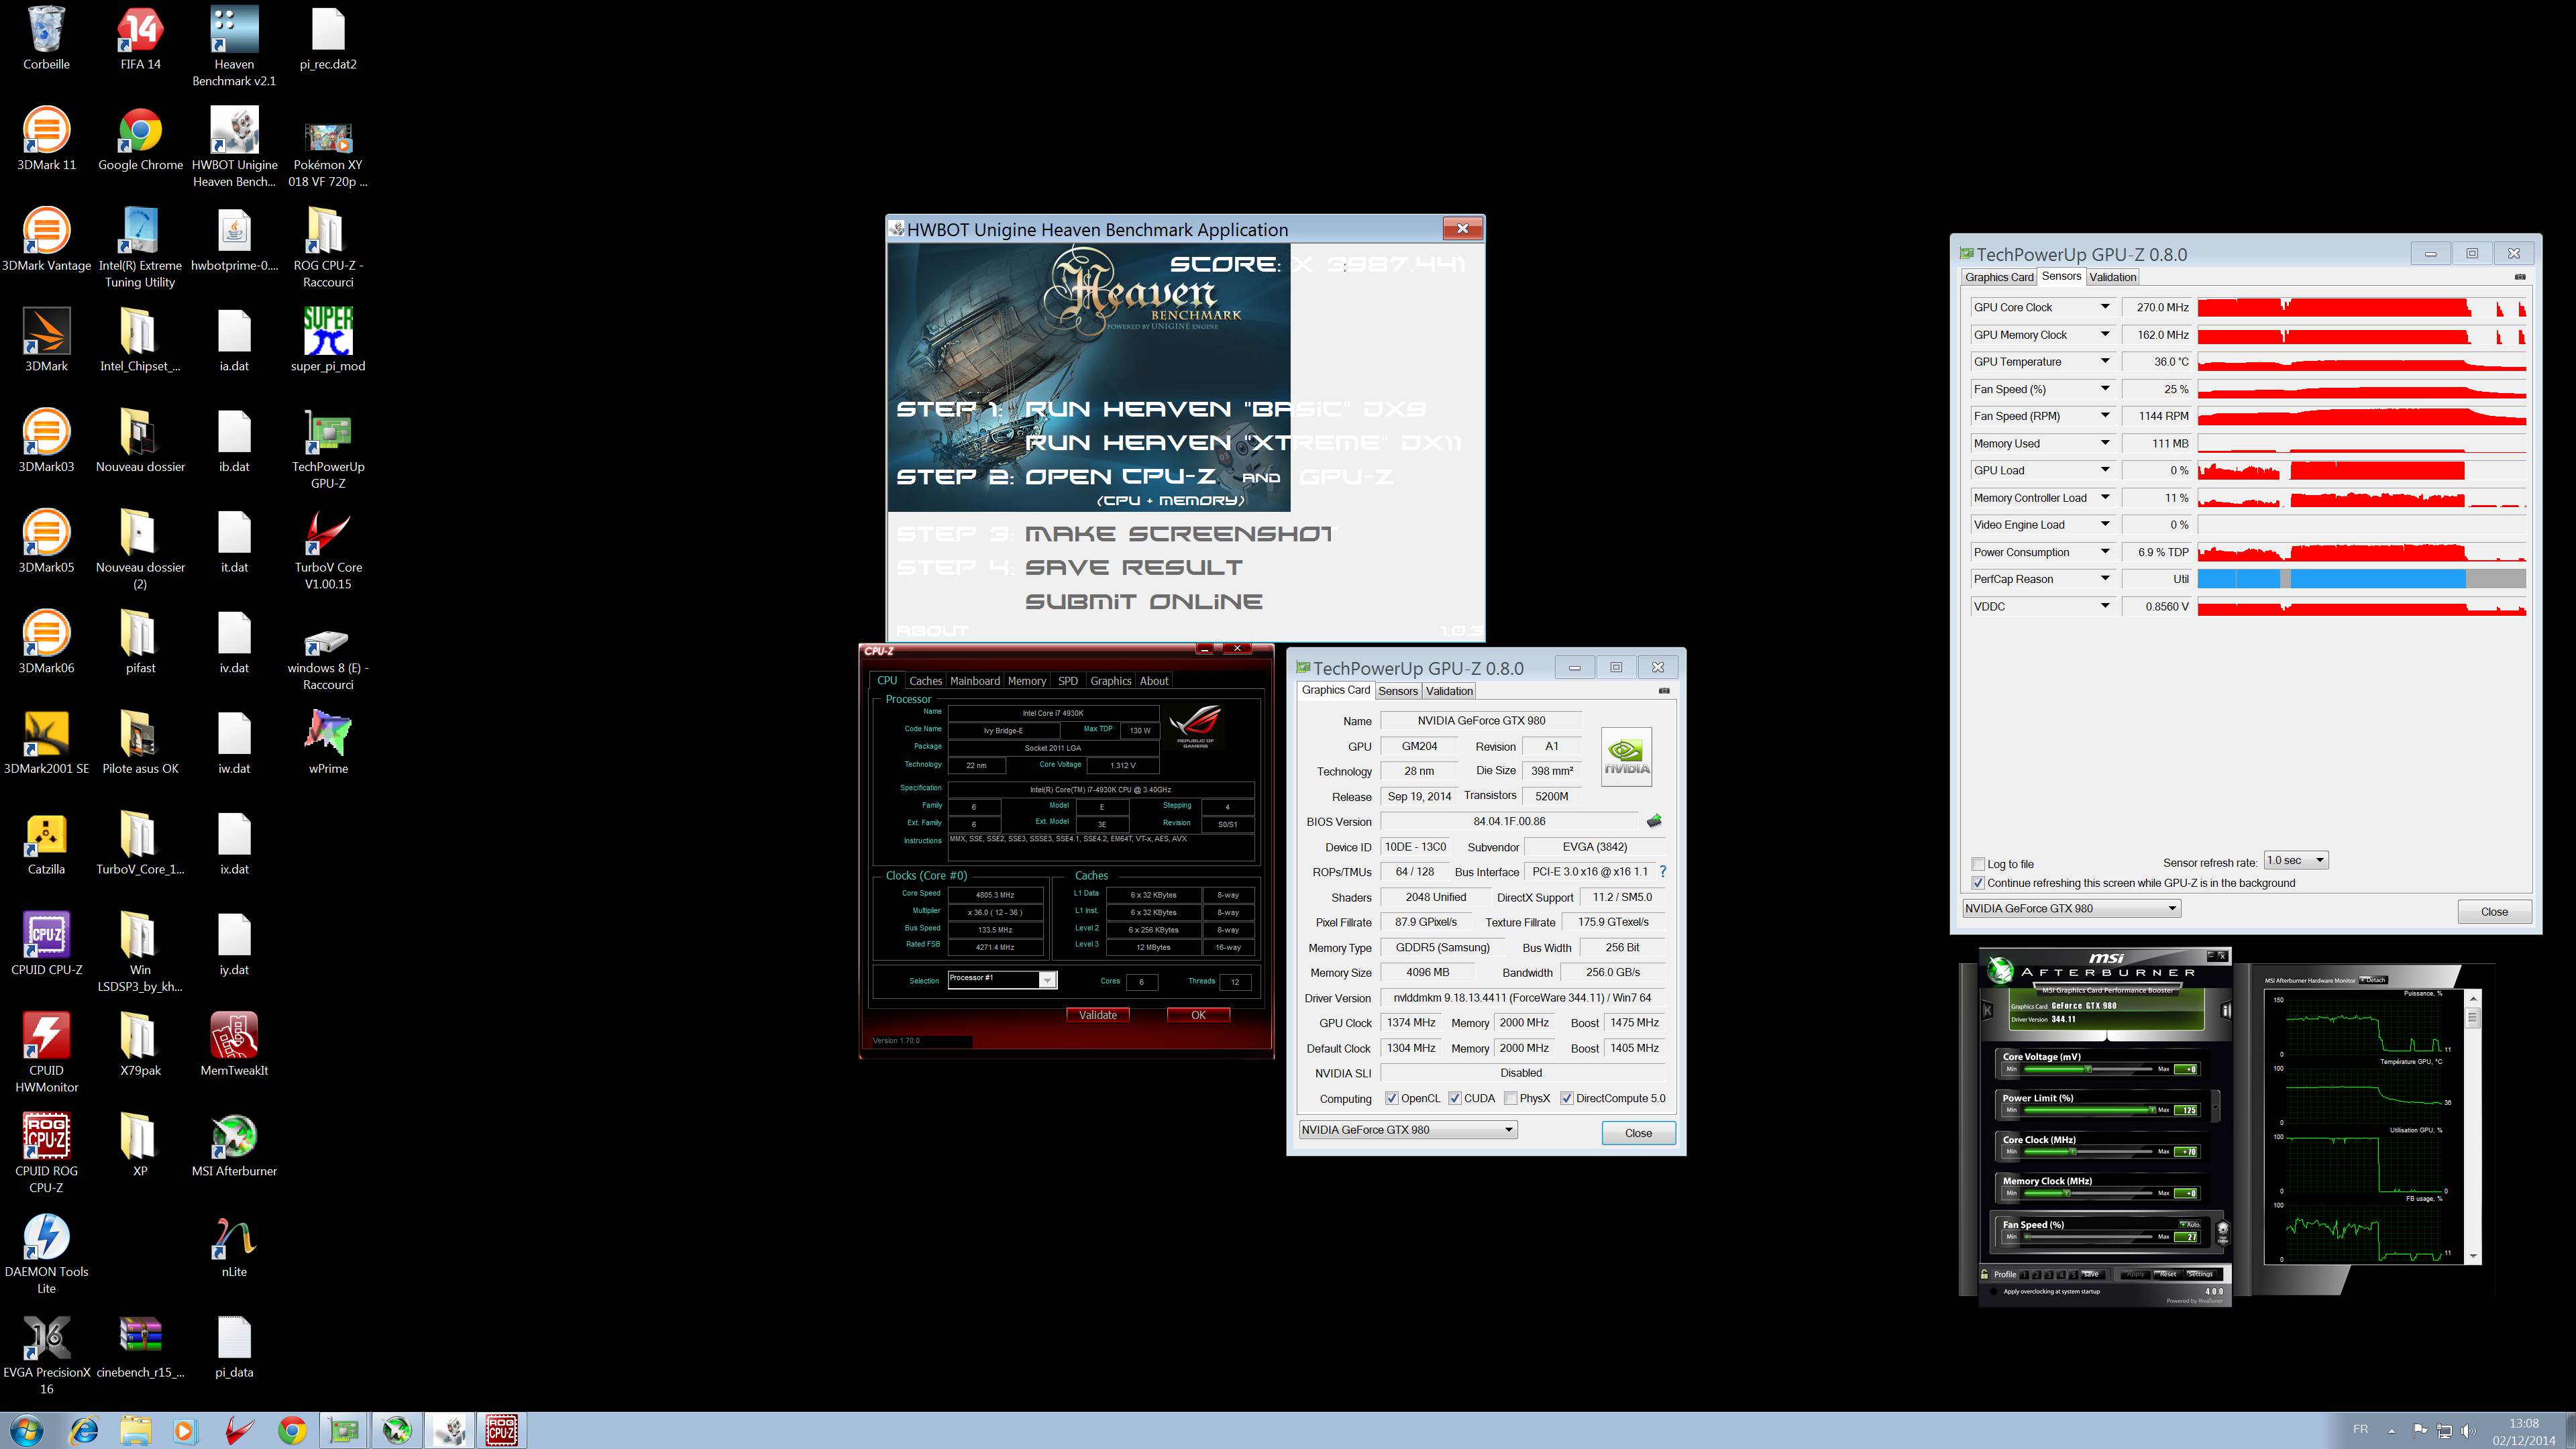Select the MemTweakIt desktop icon

tap(234, 1045)
